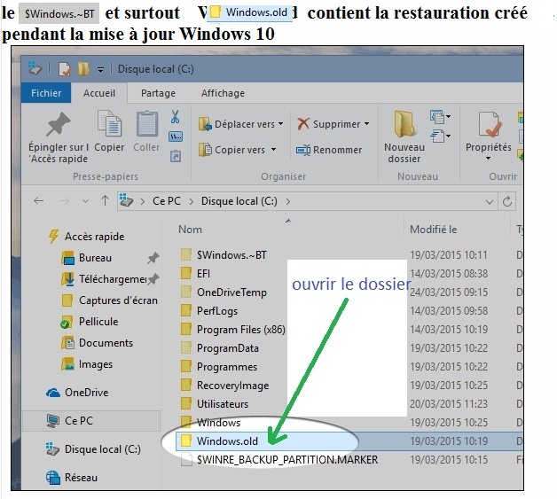Click the title bar new folder quick-access icon
Viewport: 557px width, 499px height.
83,69
